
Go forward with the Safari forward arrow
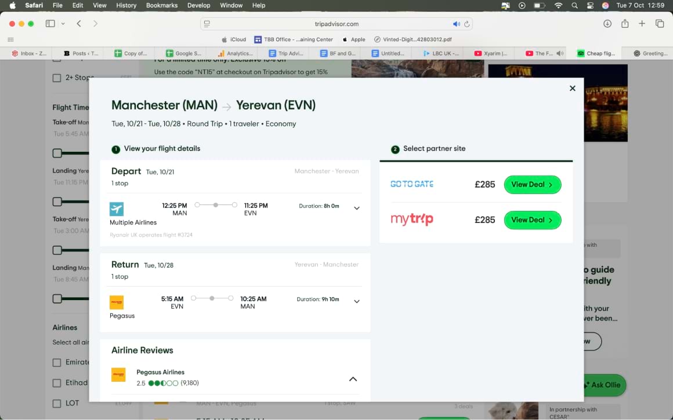95,24
